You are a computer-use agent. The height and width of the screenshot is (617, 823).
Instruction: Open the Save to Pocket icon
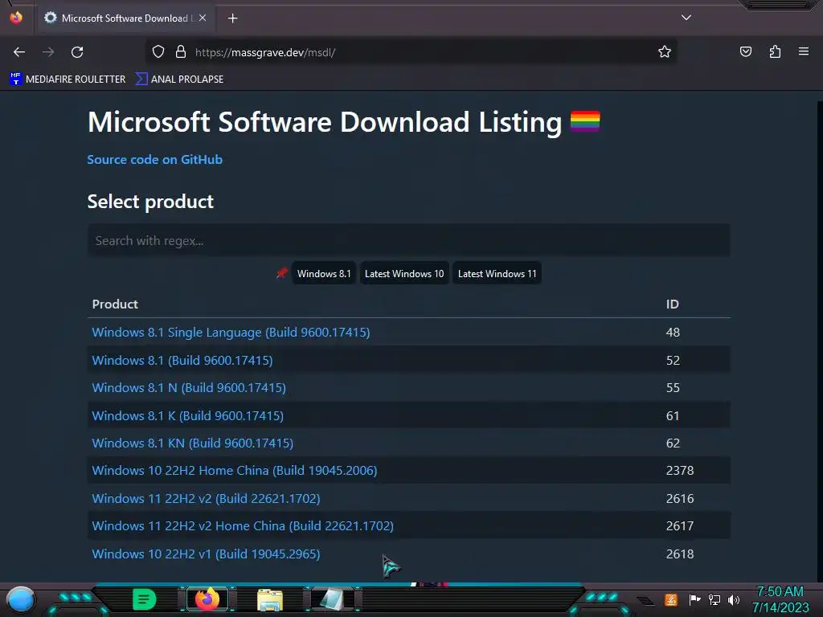point(746,51)
